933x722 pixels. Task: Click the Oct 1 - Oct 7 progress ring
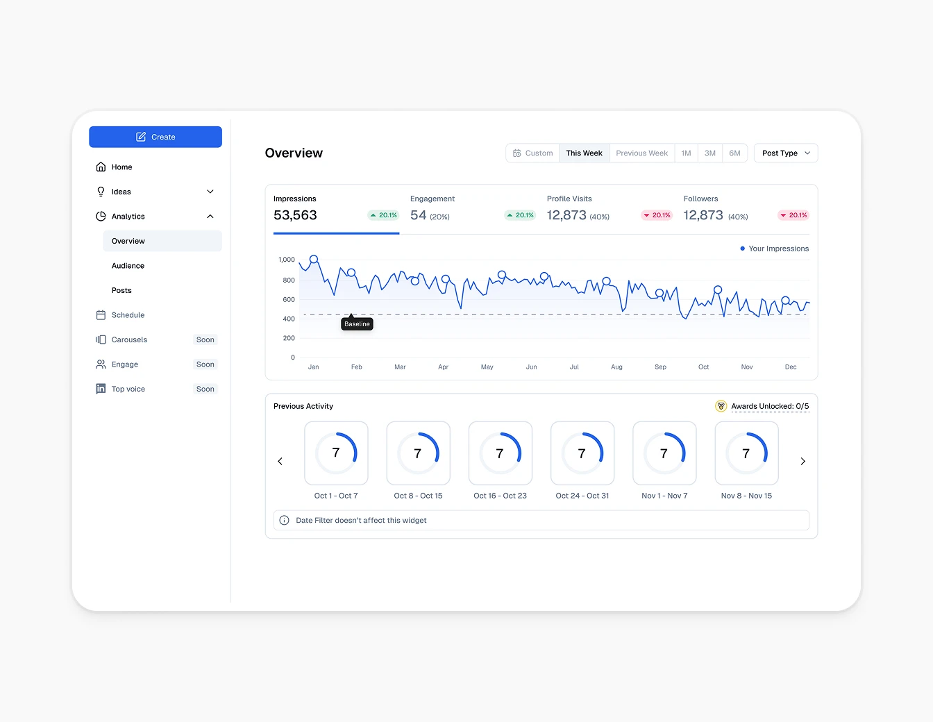[336, 453]
